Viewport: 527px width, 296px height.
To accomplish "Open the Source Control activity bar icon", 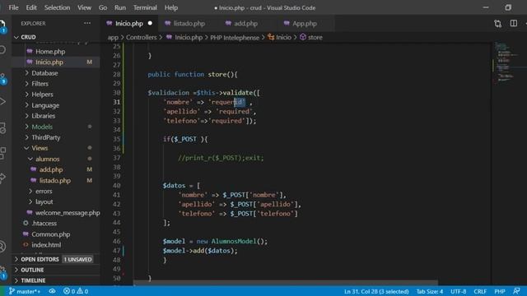I will point(2,78).
